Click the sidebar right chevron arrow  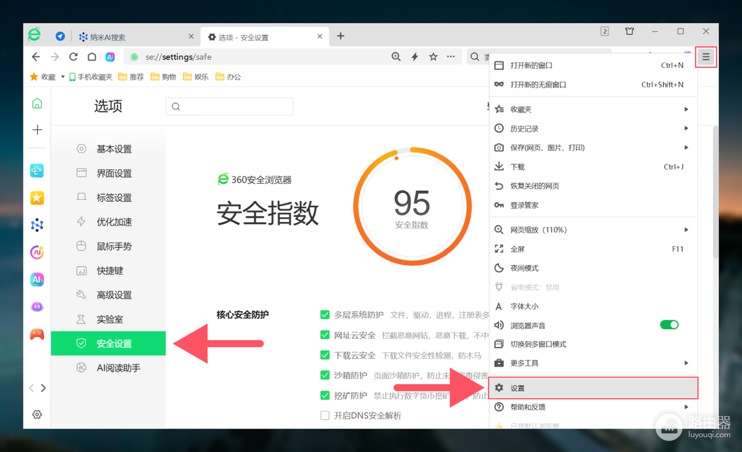point(43,388)
